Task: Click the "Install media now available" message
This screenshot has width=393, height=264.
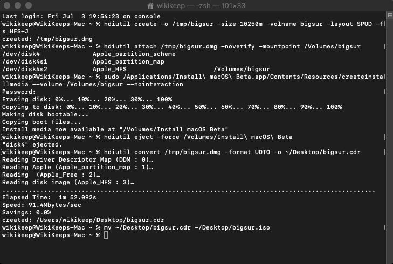Action: (115, 129)
